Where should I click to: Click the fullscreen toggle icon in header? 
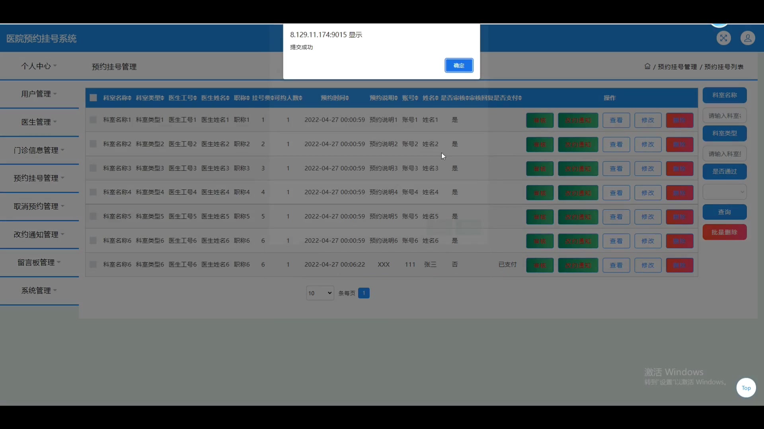[x=723, y=38]
